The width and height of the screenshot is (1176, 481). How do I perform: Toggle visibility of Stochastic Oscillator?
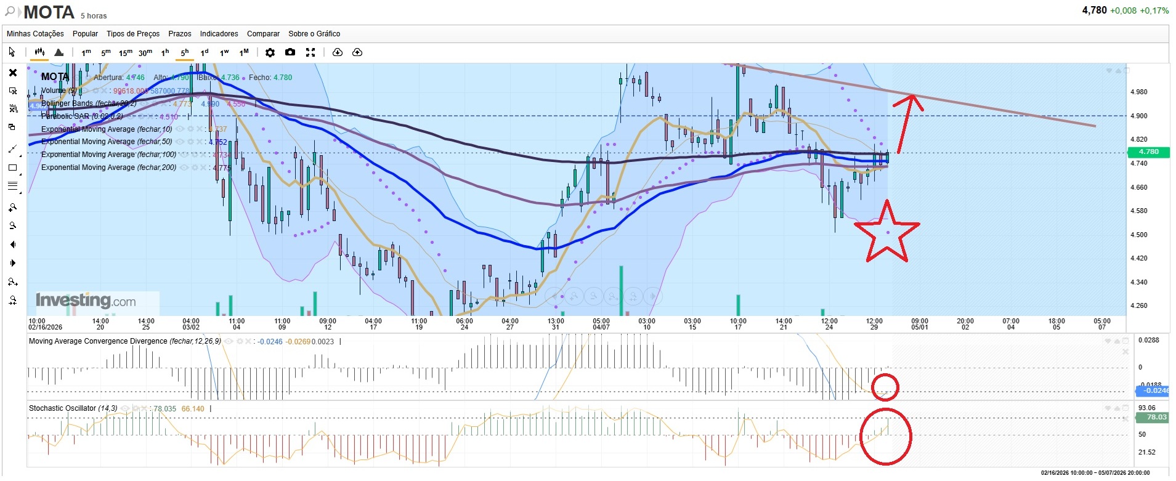126,408
